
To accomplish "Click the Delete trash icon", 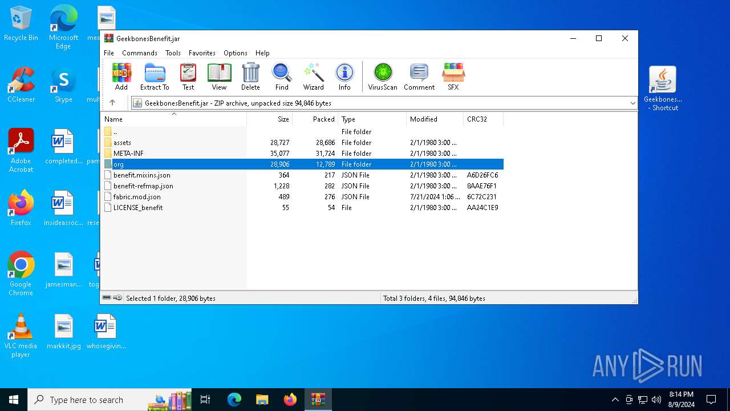I will coord(250,76).
